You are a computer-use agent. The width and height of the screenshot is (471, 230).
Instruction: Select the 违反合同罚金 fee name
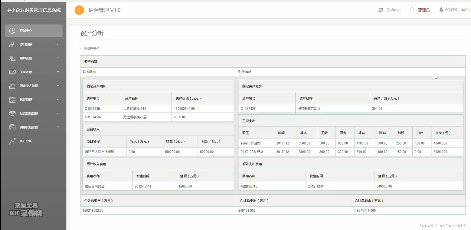95,187
